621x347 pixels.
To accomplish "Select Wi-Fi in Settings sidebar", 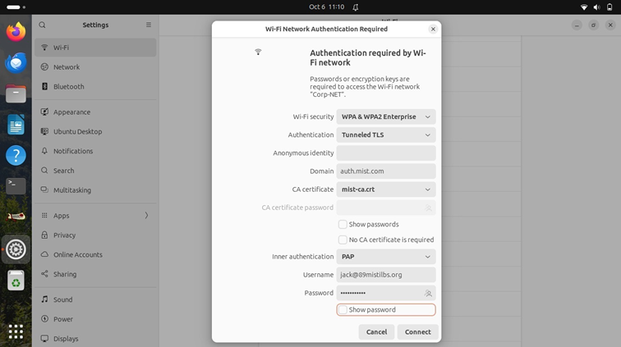I will [95, 48].
